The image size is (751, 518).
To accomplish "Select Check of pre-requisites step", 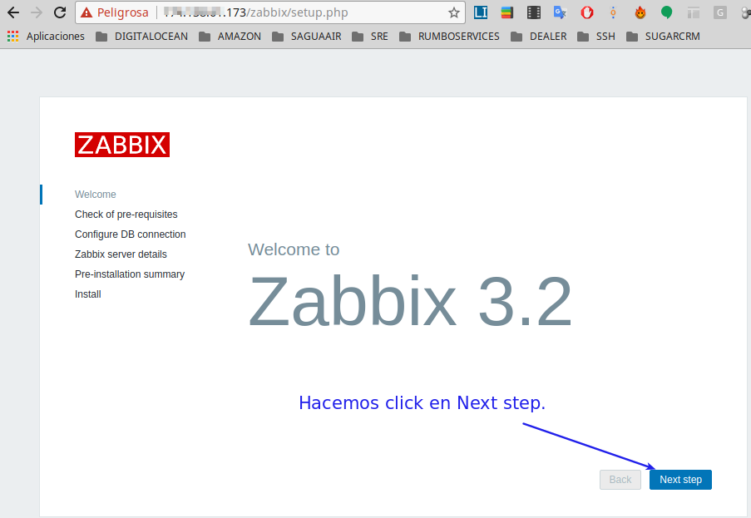I will 126,215.
